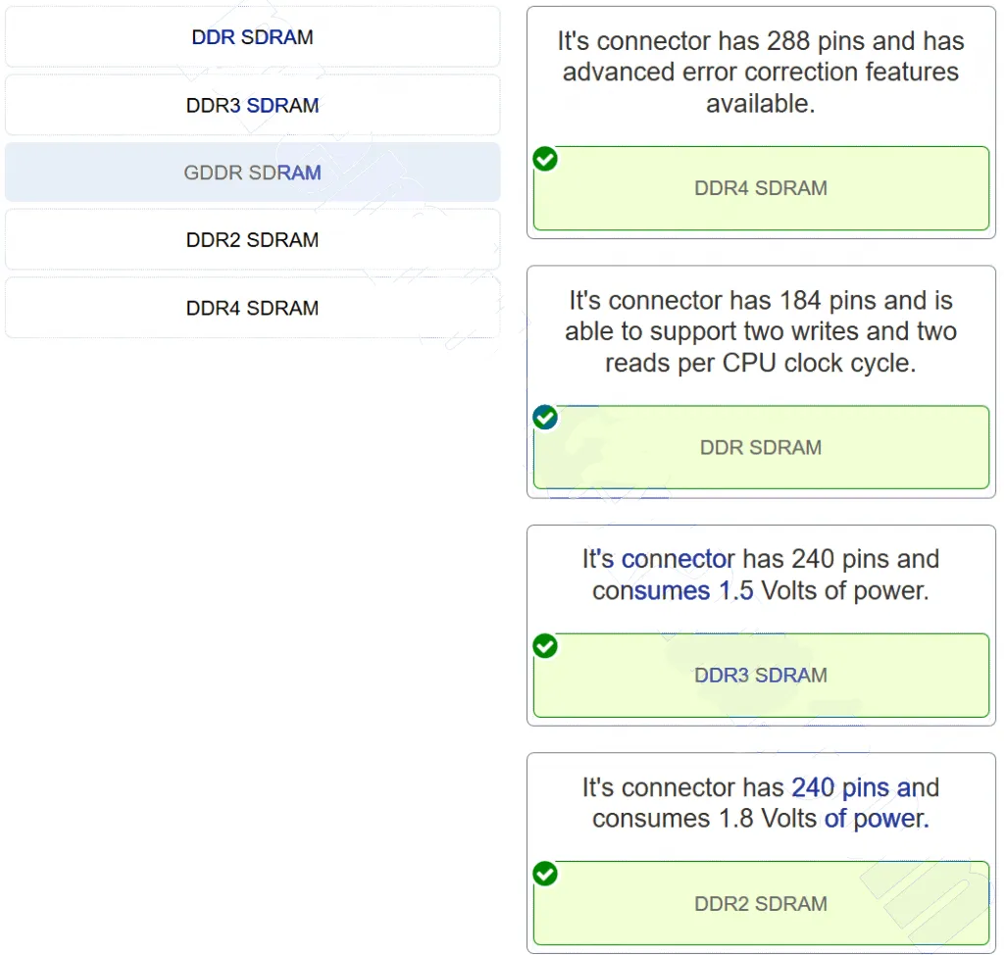
Task: Click the green checkmark on DDR4 SDRAM answer
Action: (x=545, y=159)
